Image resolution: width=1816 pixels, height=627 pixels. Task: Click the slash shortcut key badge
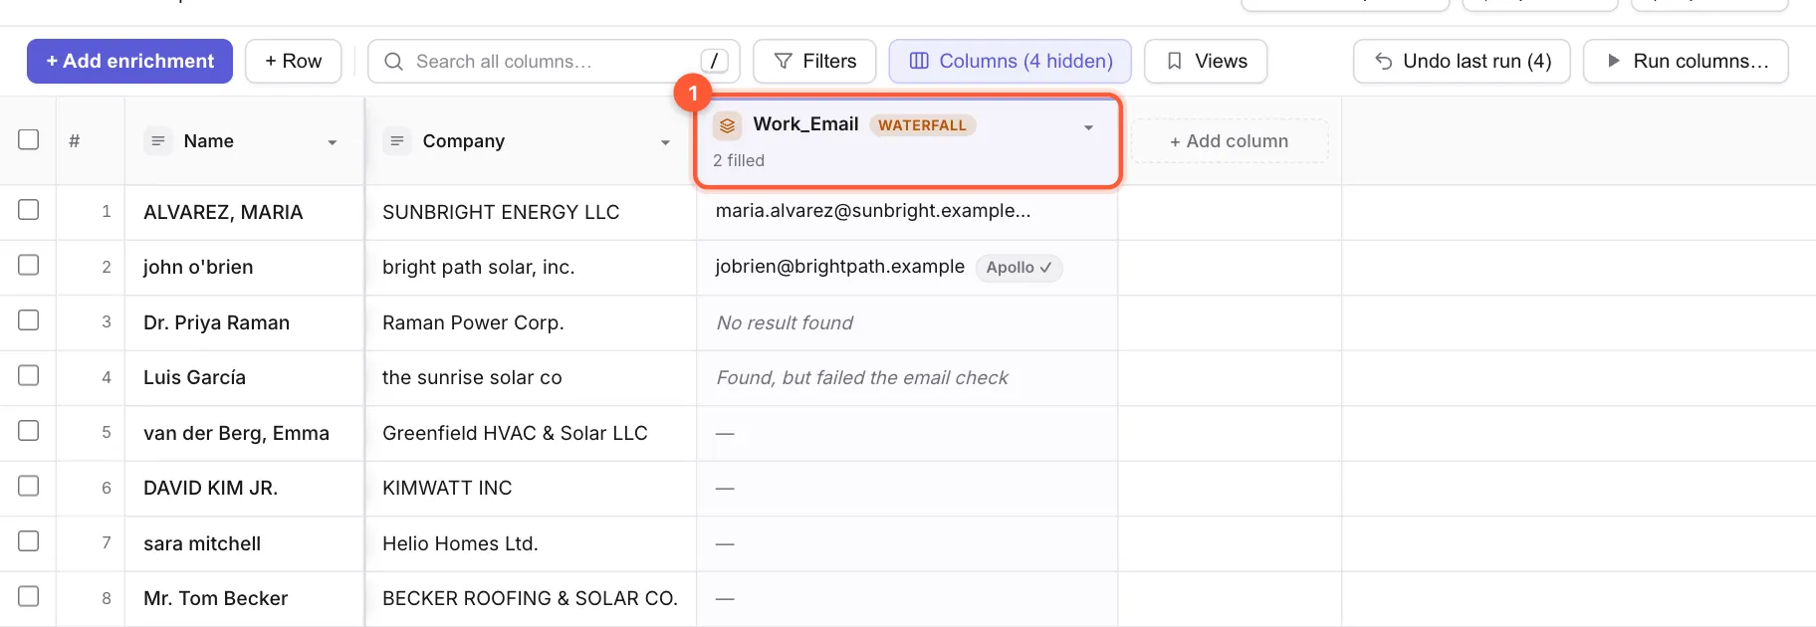pos(714,61)
